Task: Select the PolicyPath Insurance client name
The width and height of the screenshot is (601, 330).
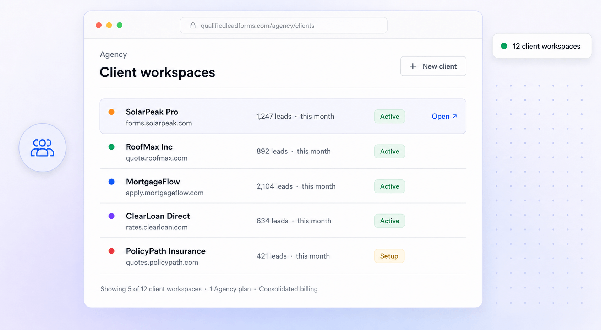Action: 166,251
